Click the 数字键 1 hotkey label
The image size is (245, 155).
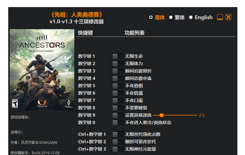point(87,56)
